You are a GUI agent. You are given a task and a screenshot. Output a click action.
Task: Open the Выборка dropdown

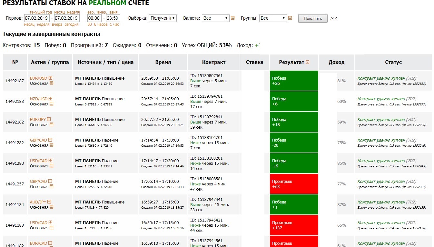click(x=163, y=18)
